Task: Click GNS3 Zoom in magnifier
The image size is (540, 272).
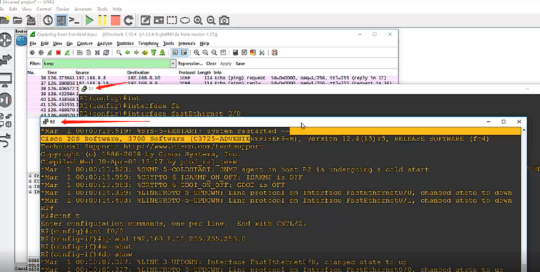Action: click(198, 20)
